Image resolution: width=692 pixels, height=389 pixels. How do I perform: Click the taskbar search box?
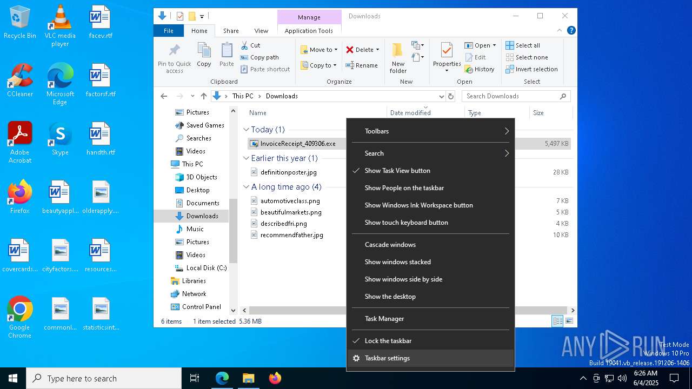104,378
